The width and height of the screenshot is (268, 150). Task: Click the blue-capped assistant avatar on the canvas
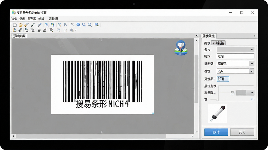click(181, 48)
